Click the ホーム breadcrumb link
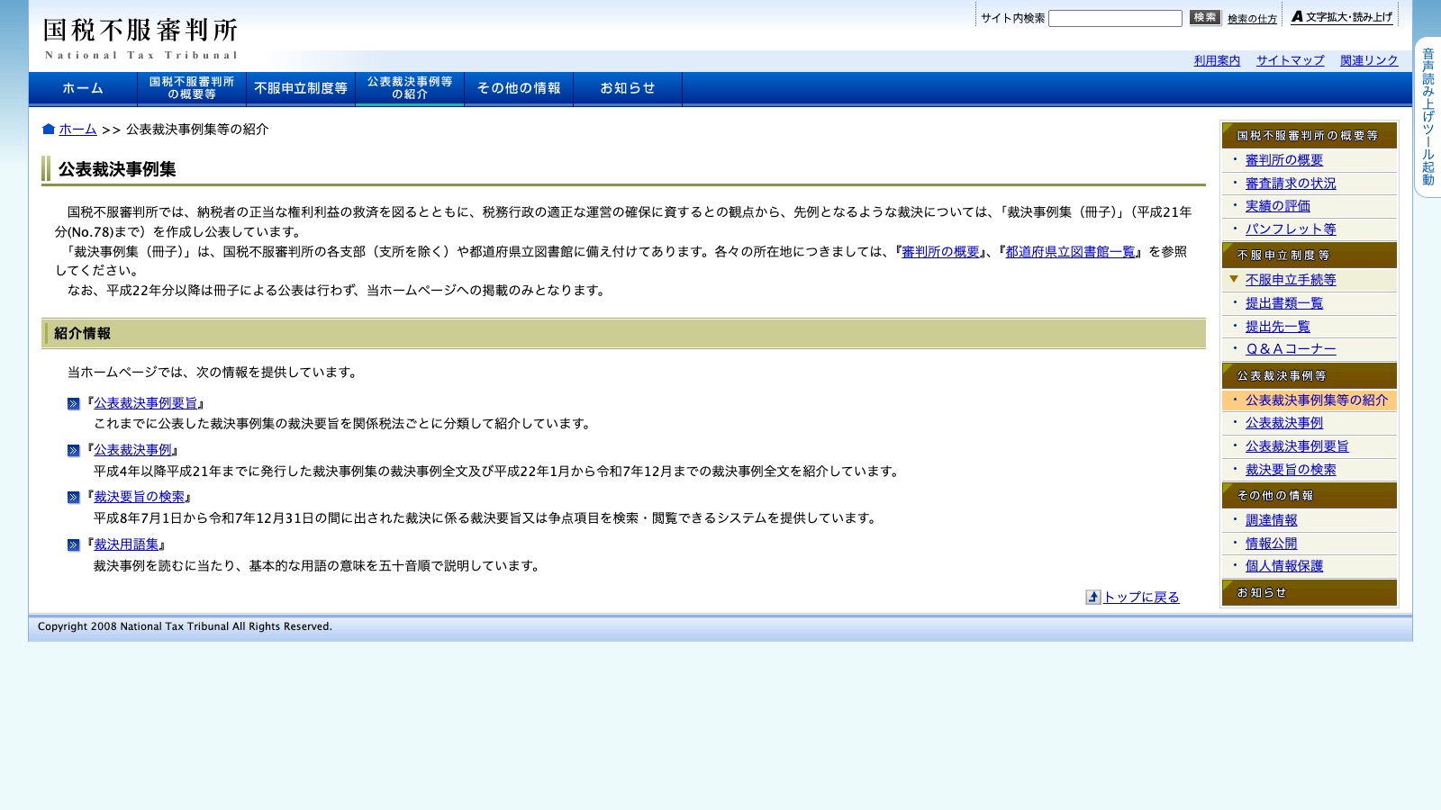 click(x=77, y=130)
